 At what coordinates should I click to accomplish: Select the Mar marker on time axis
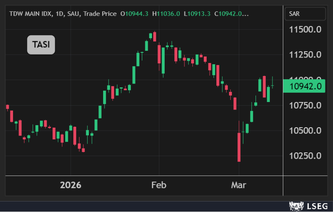239,185
